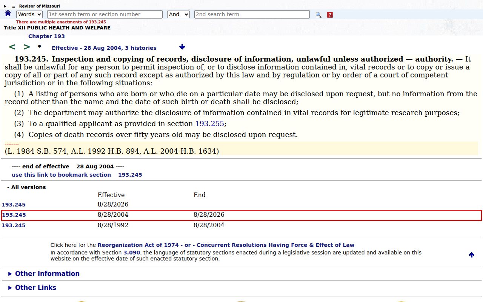Click the multiple enactments of 193.245 notice
Viewport: 483px width, 302px height.
pos(61,22)
